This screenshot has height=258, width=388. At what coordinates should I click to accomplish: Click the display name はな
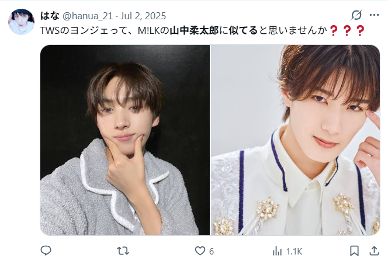(50, 16)
